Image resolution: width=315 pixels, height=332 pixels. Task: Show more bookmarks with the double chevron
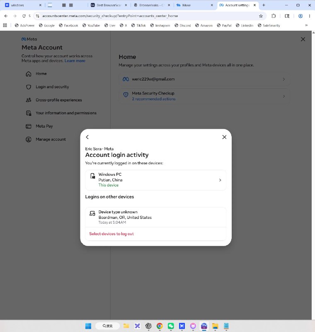(306, 25)
